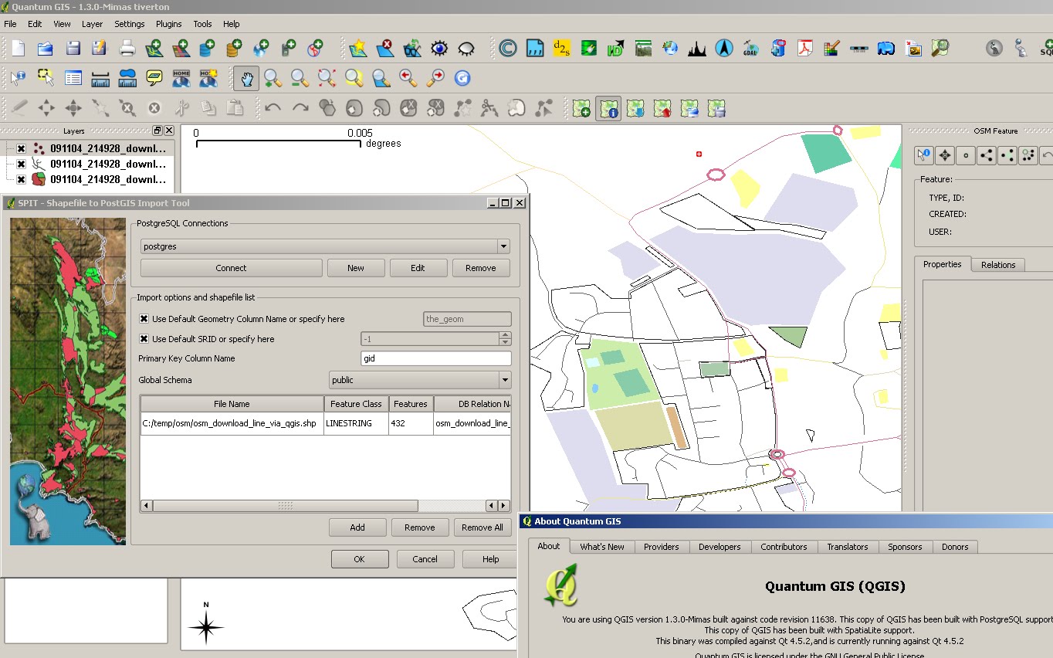Click the Zoom Out magnifier tool

coord(300,78)
